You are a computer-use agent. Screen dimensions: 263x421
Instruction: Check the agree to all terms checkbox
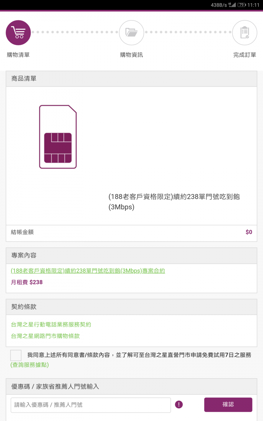coord(16,355)
